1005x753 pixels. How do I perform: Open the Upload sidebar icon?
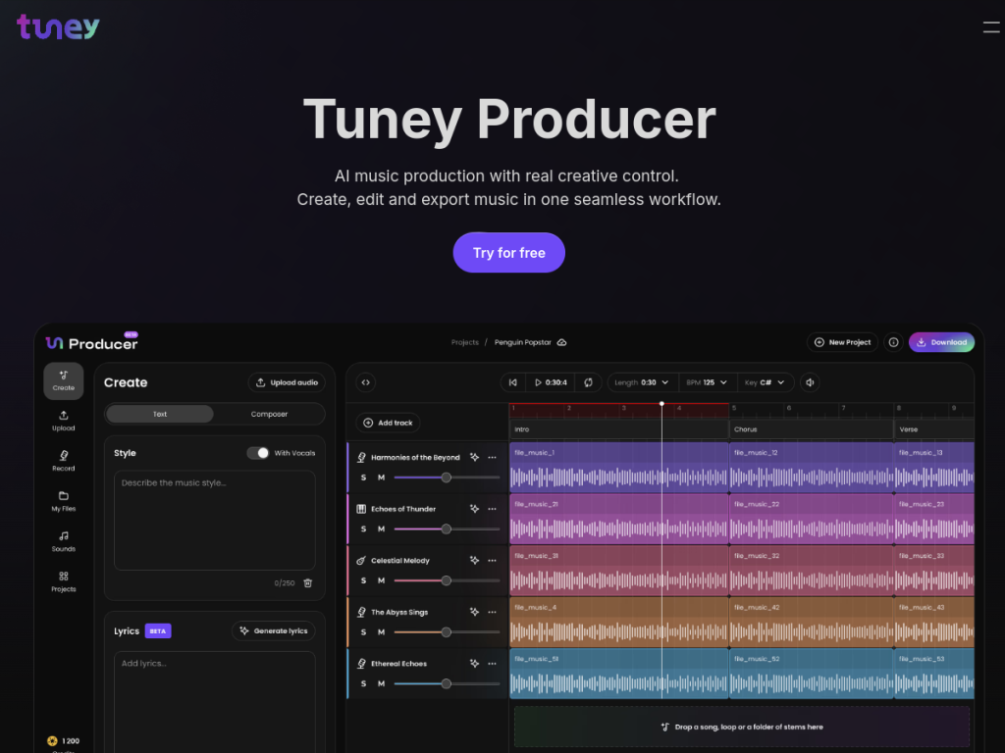64,421
